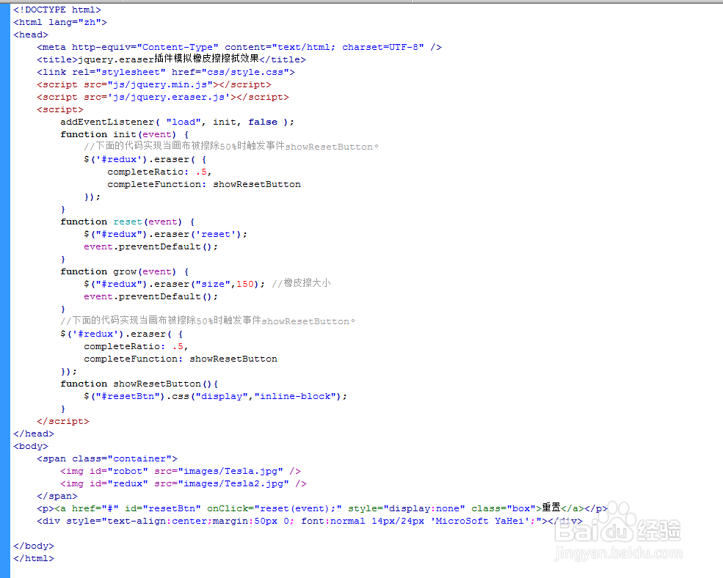Click the js/jquery.min.js script source path
The height and width of the screenshot is (578, 723).
pos(146,84)
